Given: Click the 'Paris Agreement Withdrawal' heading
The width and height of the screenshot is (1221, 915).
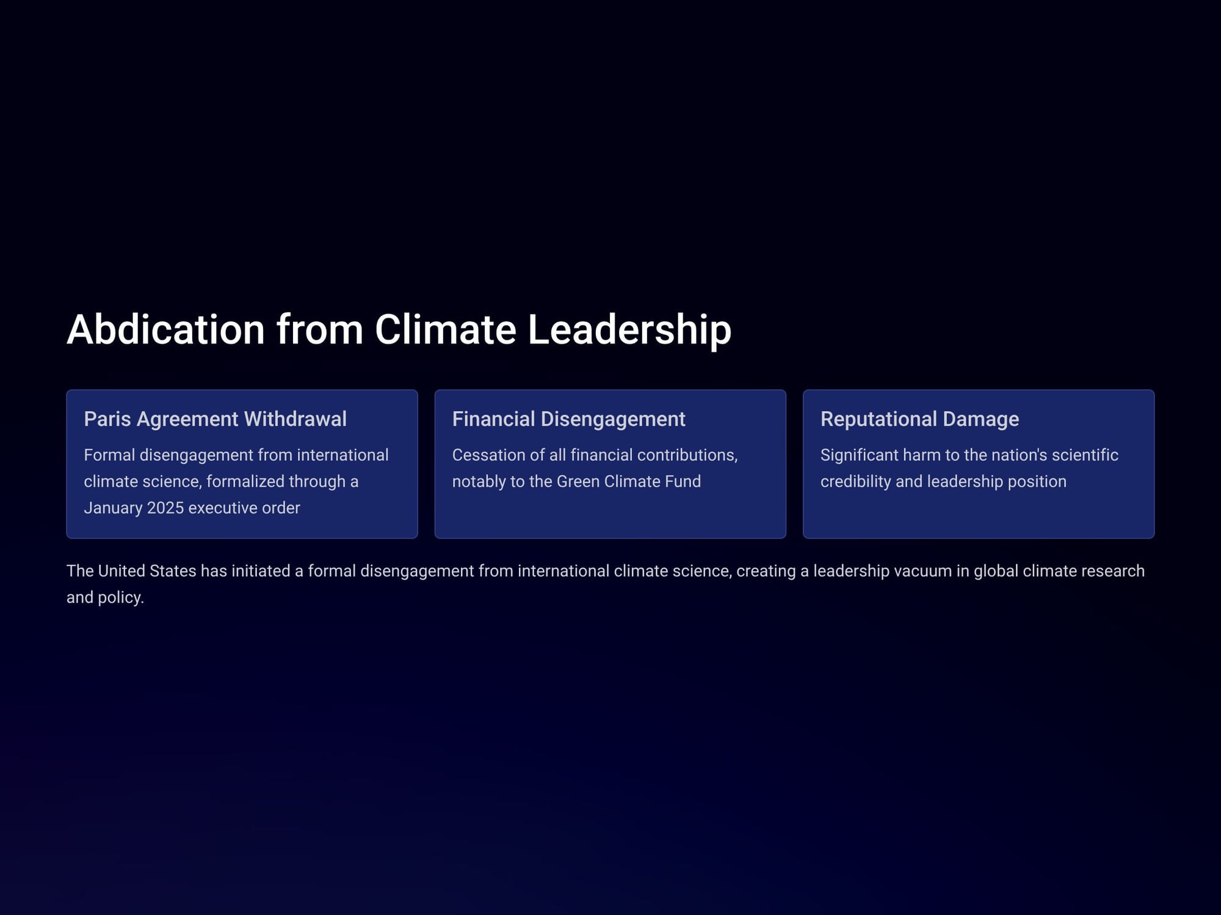Looking at the screenshot, I should pos(215,419).
